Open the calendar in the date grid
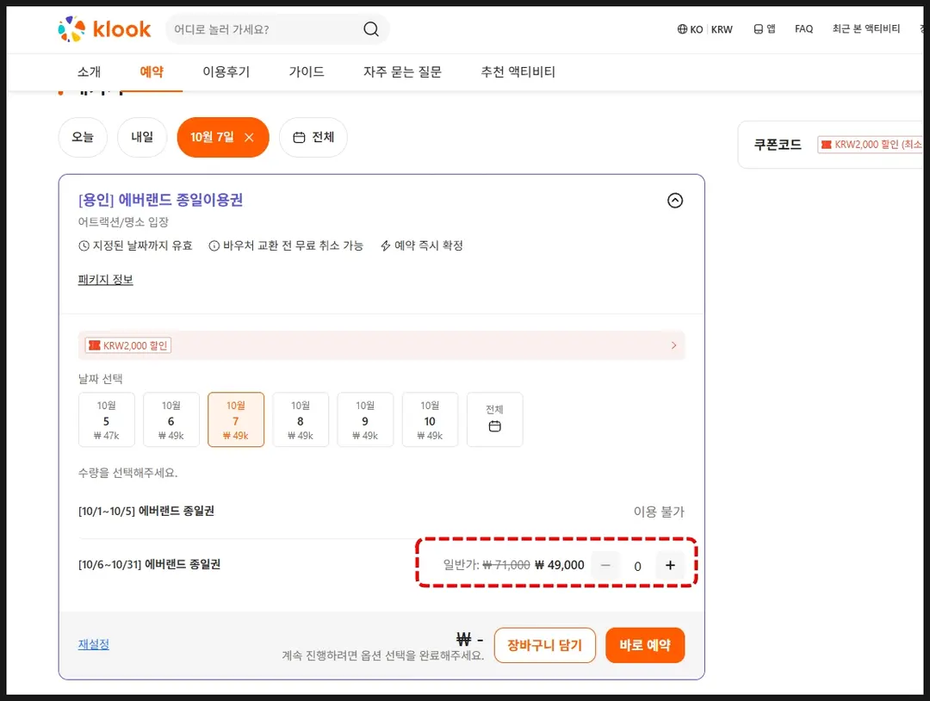This screenshot has width=930, height=701. tap(494, 419)
